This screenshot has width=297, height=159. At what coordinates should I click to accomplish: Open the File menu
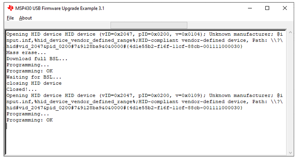point(10,18)
